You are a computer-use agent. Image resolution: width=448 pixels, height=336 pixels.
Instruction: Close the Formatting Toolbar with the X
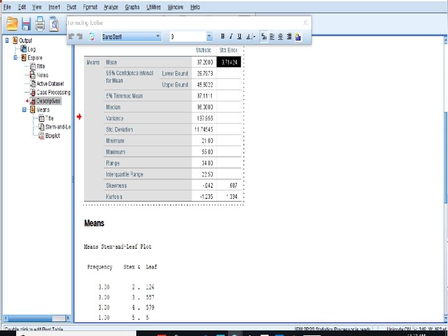pos(306,22)
